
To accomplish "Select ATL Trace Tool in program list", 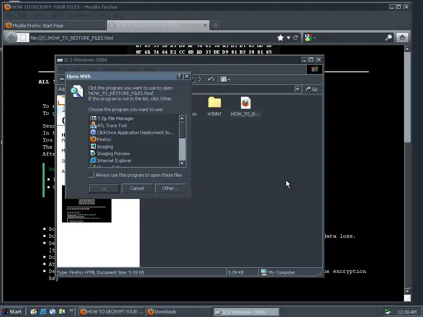I will coord(109,125).
